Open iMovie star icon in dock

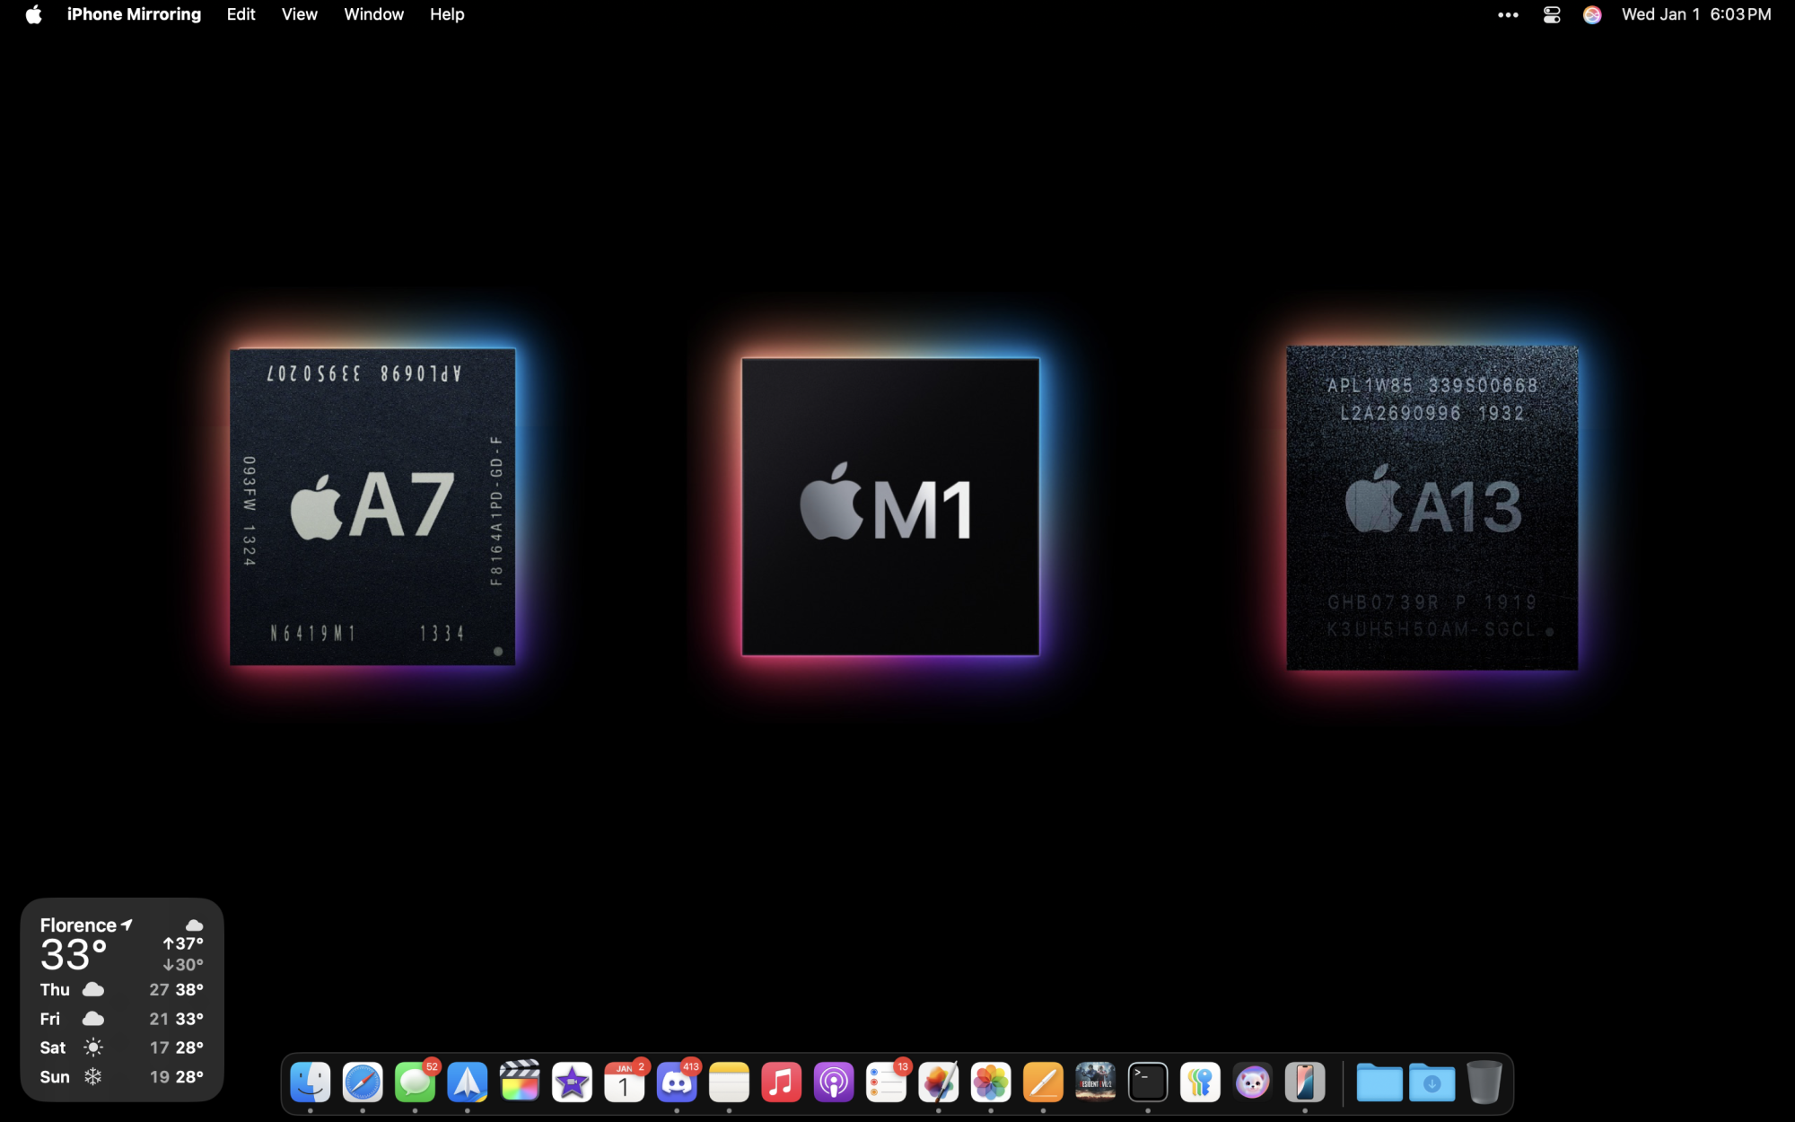(572, 1083)
